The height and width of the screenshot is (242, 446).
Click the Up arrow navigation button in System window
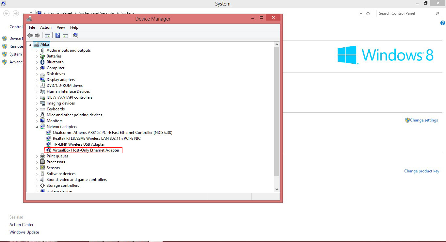31,13
